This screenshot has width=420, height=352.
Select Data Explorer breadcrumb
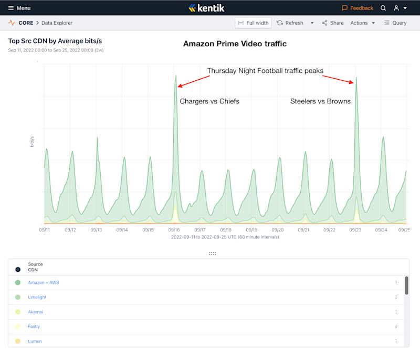click(57, 23)
